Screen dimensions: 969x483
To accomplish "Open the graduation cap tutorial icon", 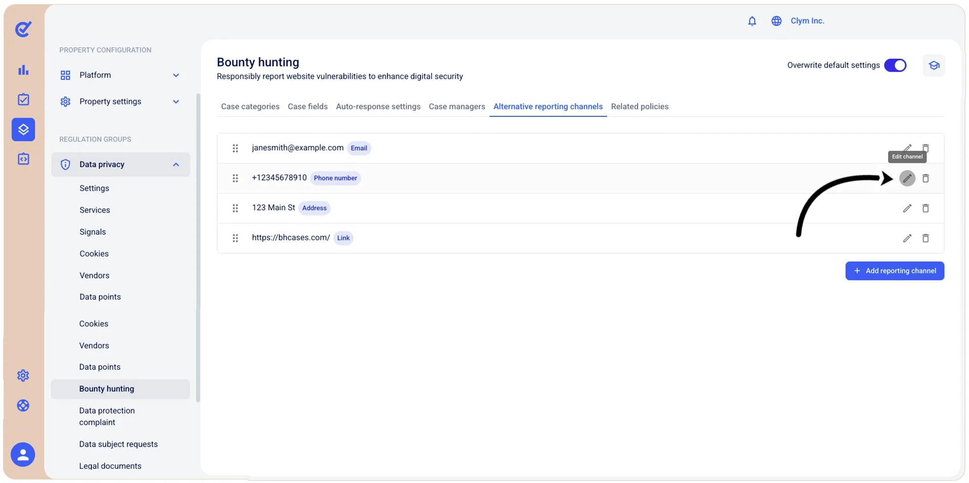I will [x=934, y=65].
